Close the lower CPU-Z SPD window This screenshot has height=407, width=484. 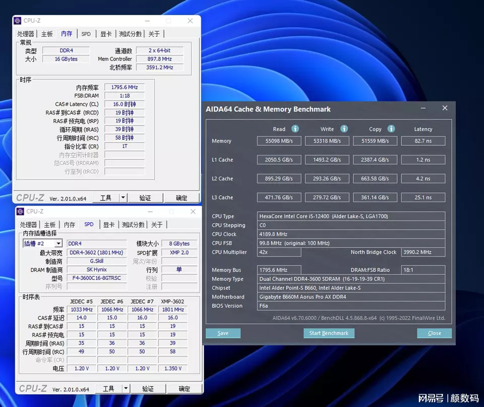click(x=193, y=211)
